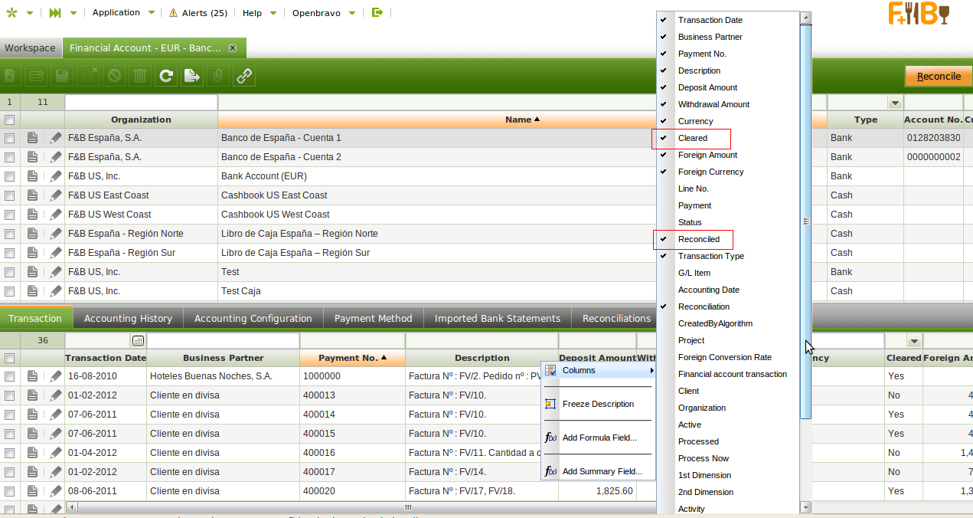The image size is (973, 518).
Task: Click the green star quick-create icon
Action: pyautogui.click(x=11, y=13)
